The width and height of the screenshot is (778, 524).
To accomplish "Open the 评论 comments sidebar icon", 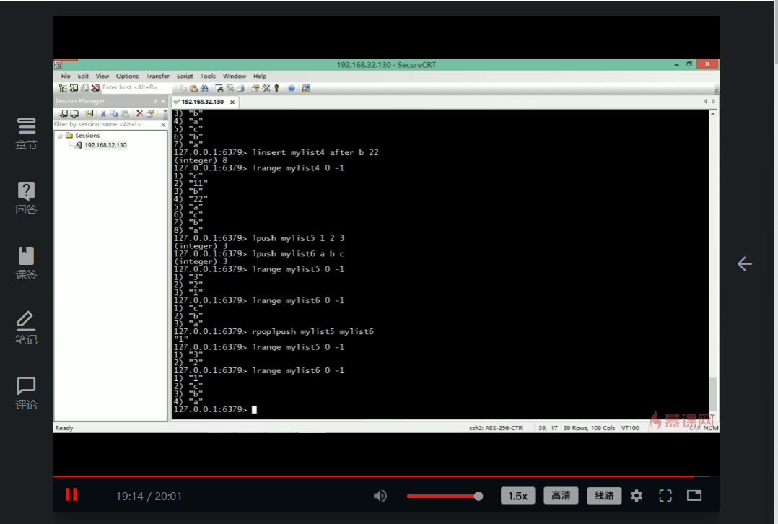I will point(26,393).
